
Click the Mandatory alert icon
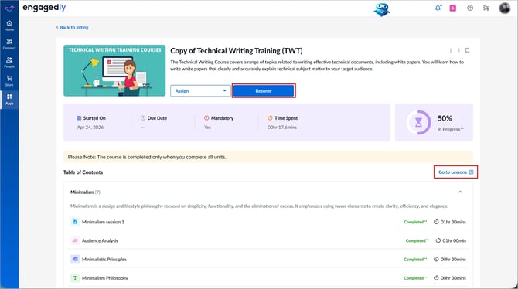206,118
